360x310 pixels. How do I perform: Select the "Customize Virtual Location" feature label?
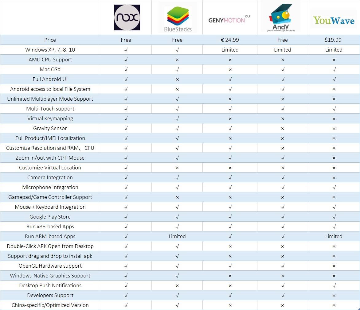[x=50, y=168]
